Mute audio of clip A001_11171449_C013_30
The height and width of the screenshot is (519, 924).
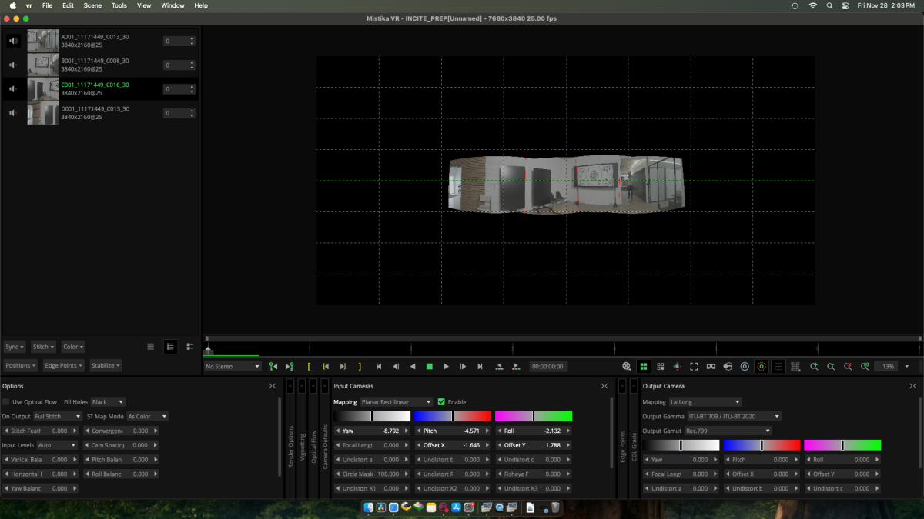(x=14, y=41)
